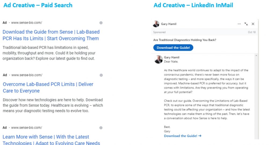The width and height of the screenshot is (275, 145).
Task: Follow Download the Guide! link below signature
Action: click(183, 136)
